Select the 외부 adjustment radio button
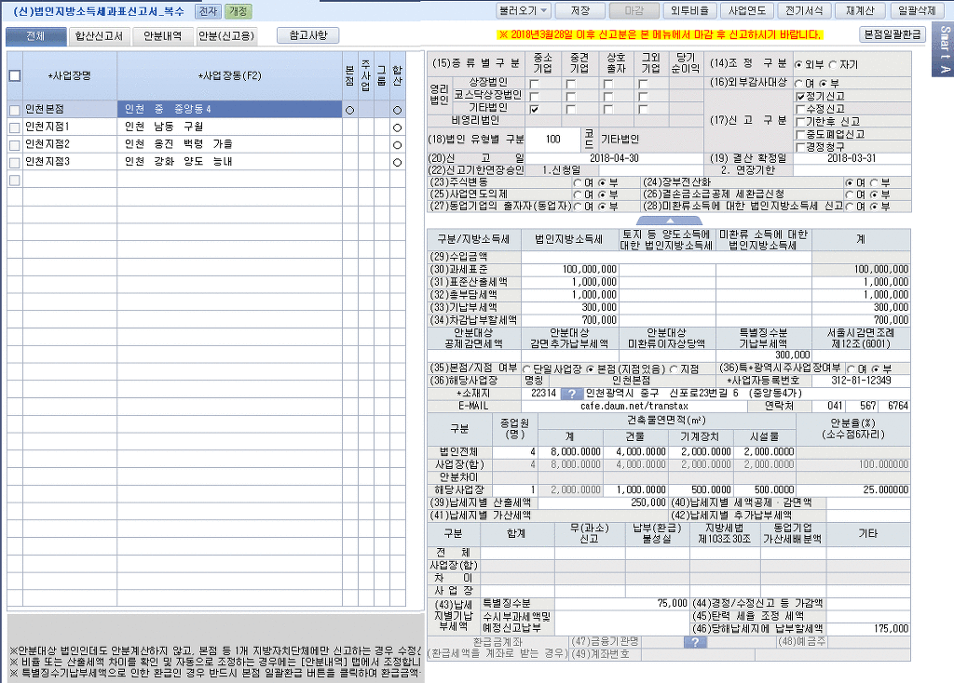 tap(798, 64)
